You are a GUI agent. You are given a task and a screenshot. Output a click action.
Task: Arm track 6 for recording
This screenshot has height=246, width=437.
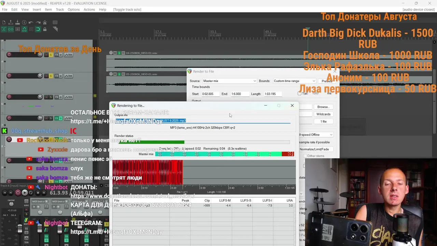pos(9,97)
